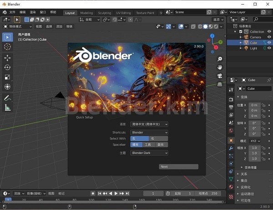Toggle Collection checkbox in outliner
This screenshot has width=273, height=210.
click(x=241, y=31)
